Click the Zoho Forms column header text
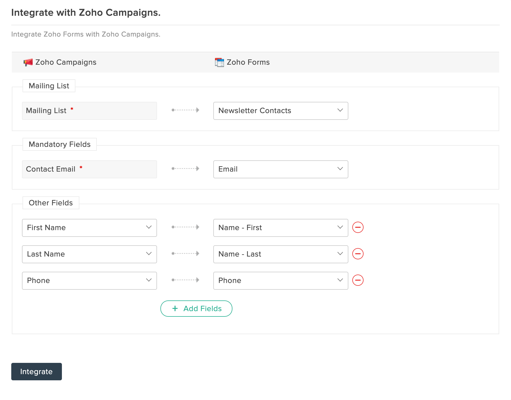The width and height of the screenshot is (511, 400). [x=248, y=62]
